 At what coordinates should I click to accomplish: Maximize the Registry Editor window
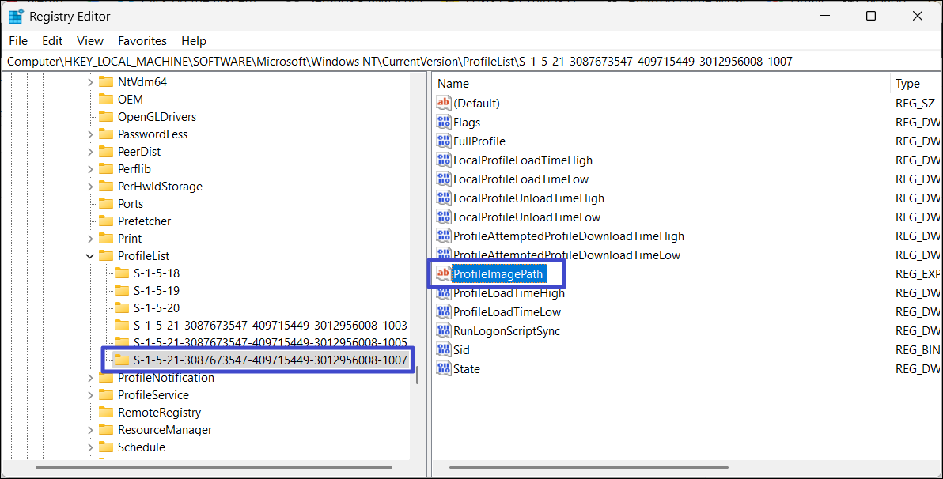click(871, 17)
